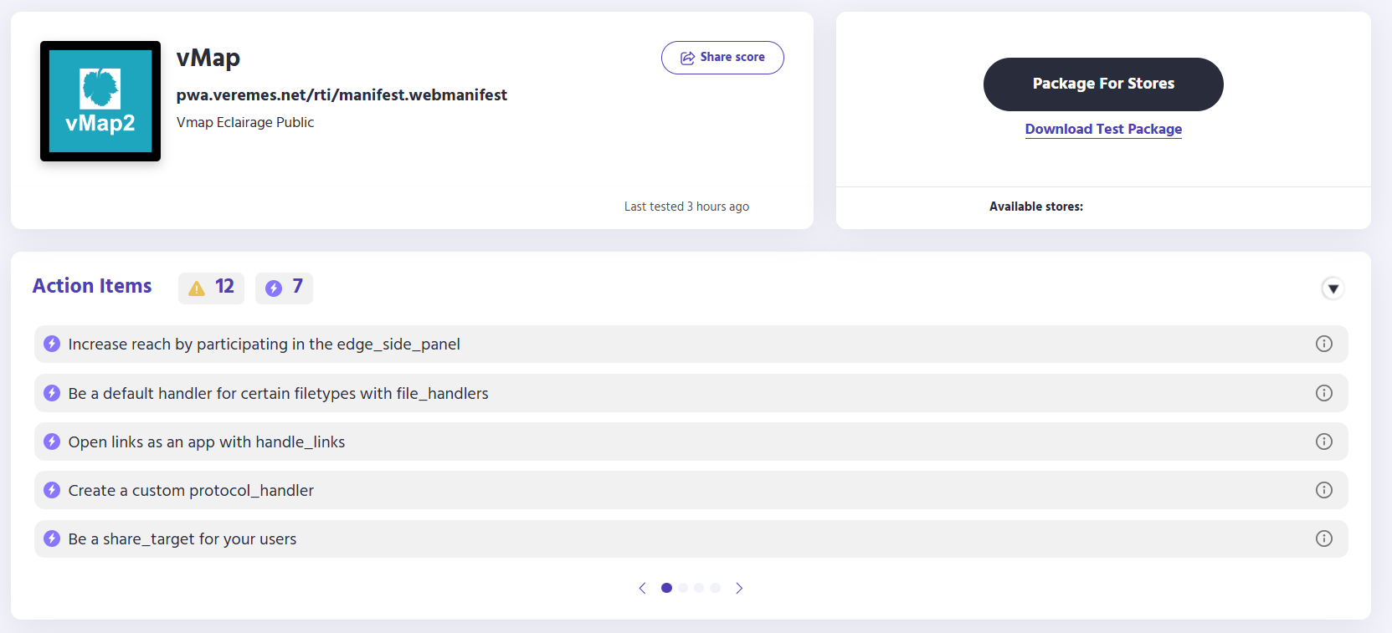Viewport: 1392px width, 633px height.
Task: Select the first pagination dot
Action: [666, 588]
